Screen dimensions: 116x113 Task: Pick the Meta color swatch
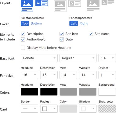(68, 92)
